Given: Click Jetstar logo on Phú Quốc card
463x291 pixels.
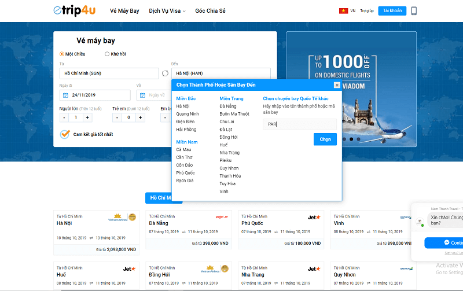Looking at the screenshot, I should [x=314, y=217].
